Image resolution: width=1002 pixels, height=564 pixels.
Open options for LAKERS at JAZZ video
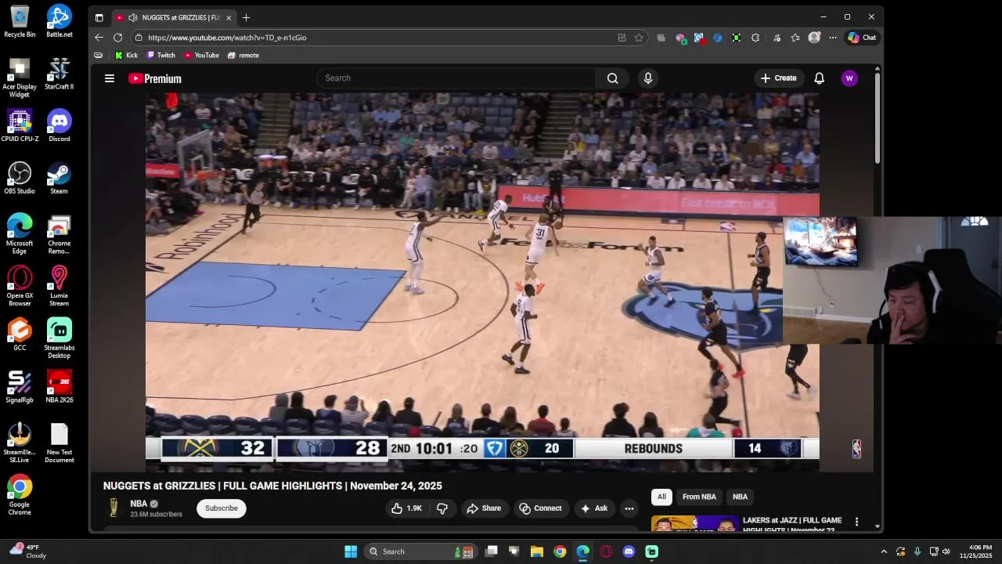(x=856, y=522)
